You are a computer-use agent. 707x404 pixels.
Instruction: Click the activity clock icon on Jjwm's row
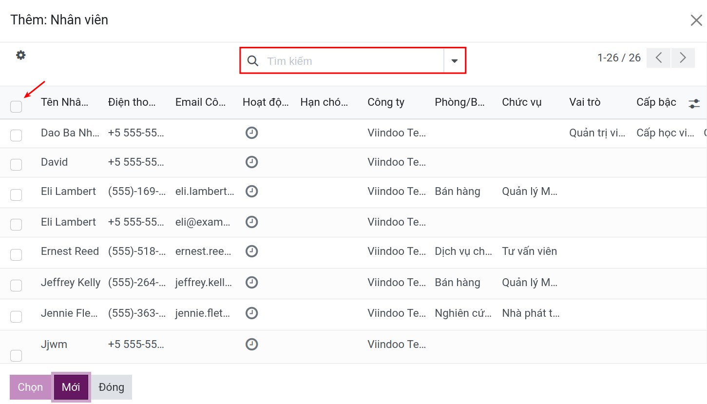(251, 344)
